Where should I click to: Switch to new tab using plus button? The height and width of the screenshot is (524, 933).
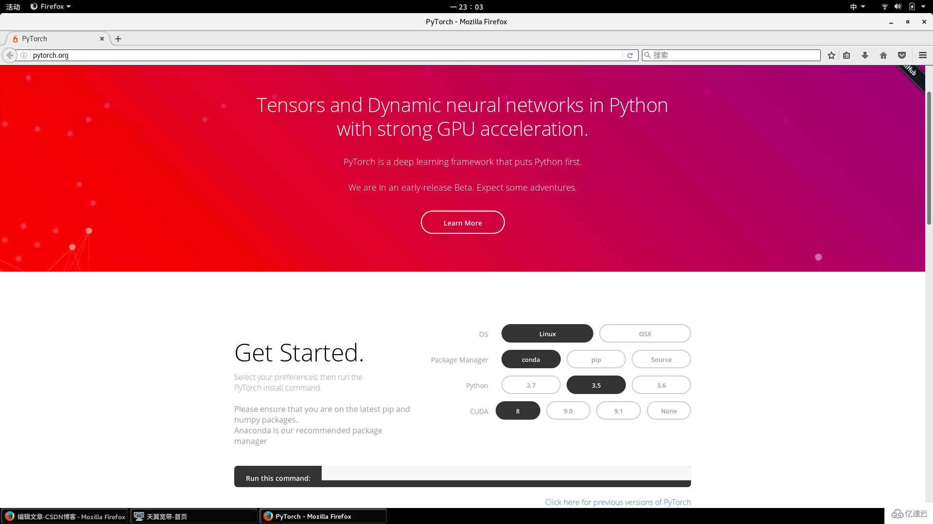pyautogui.click(x=119, y=38)
